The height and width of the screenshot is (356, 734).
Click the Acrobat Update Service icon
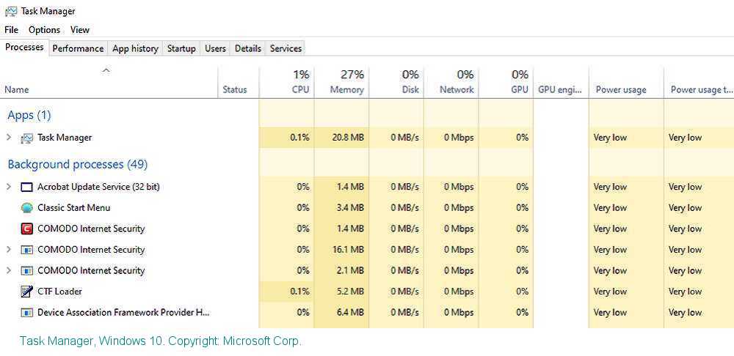(26, 187)
